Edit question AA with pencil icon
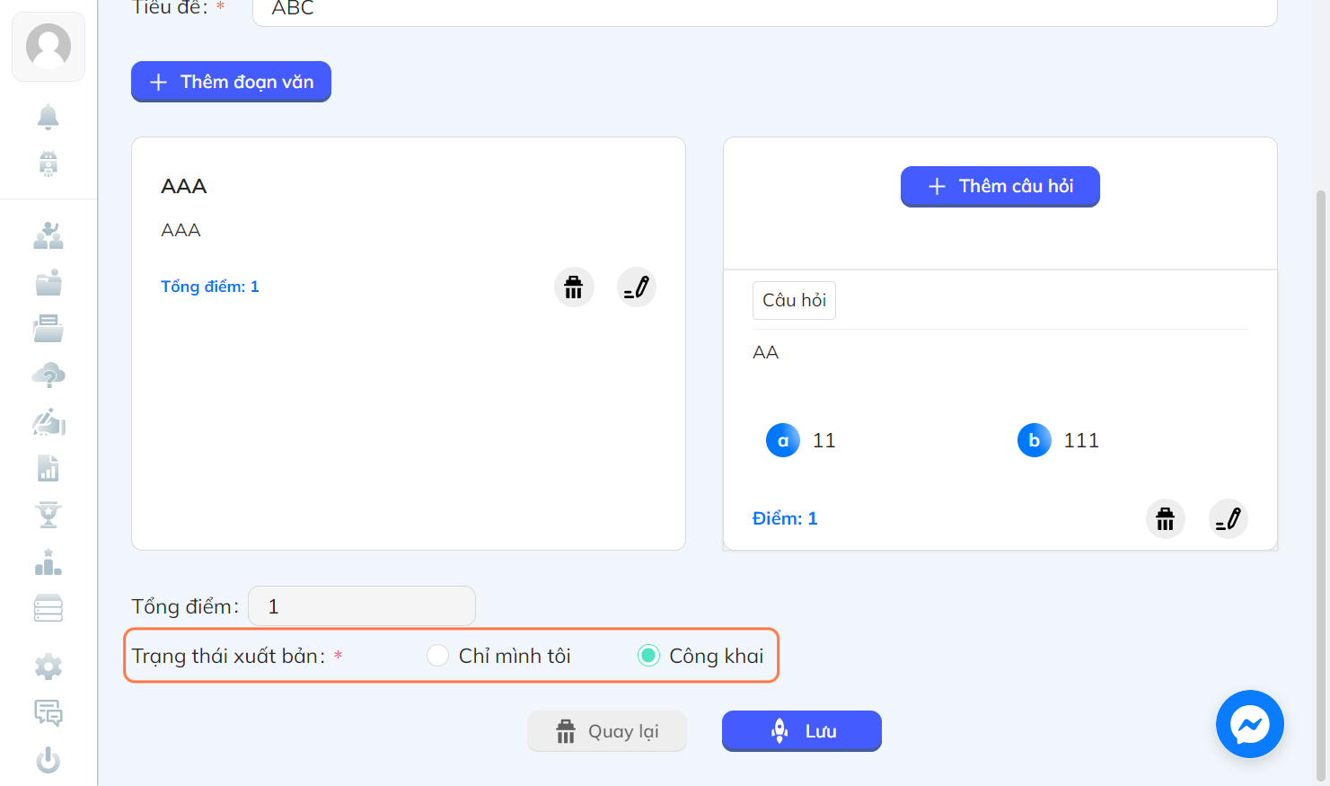 (x=1229, y=519)
